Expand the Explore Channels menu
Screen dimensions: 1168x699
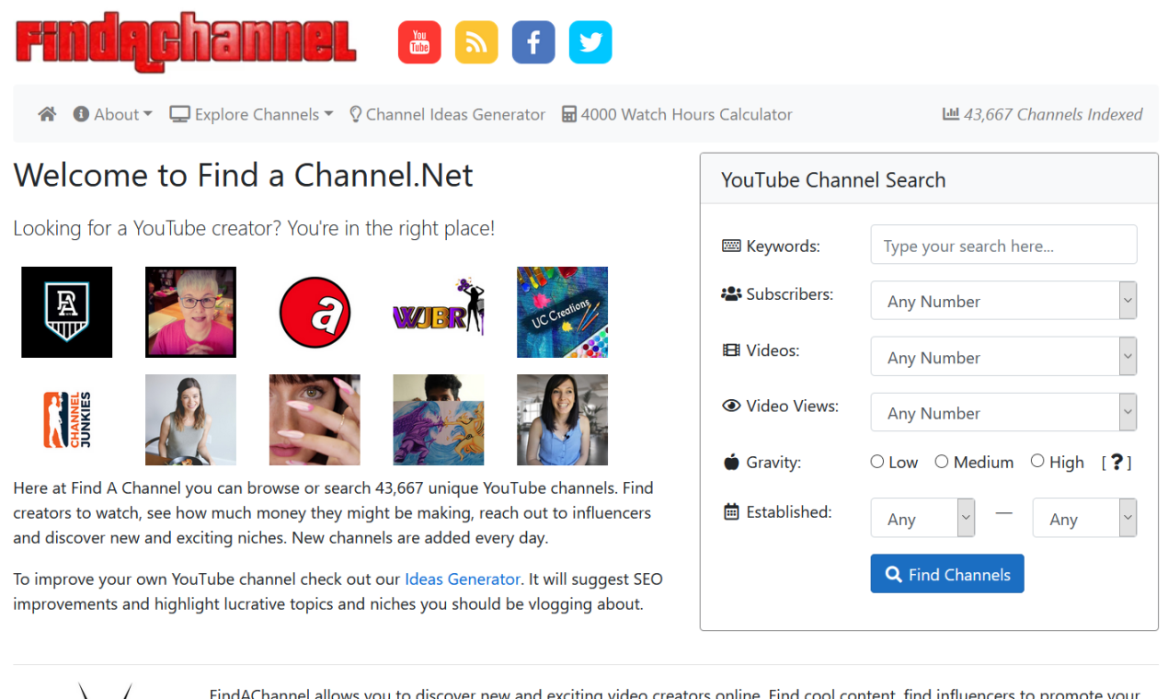pos(250,113)
